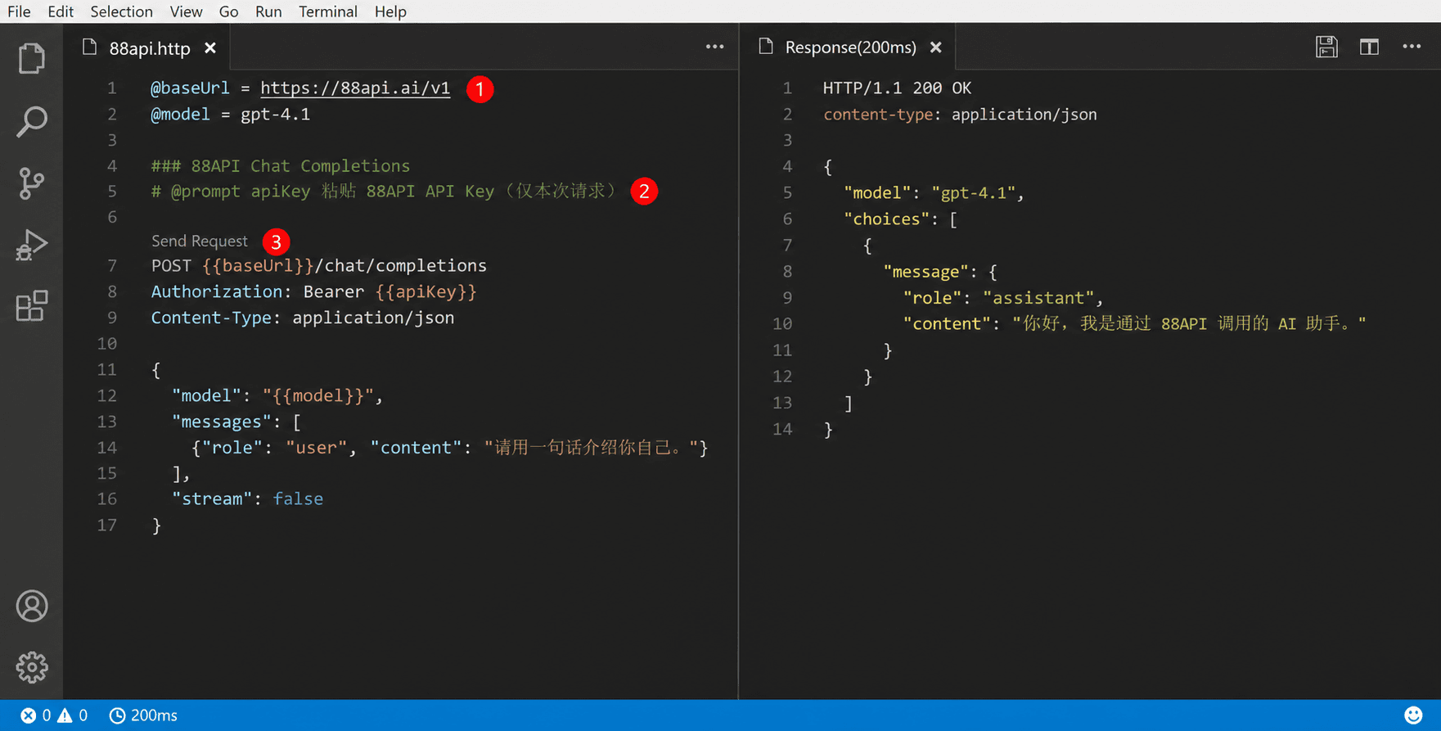Click 'HTTP/1.1 200 OK' in response
Viewport: 1441px width, 731px height.
point(897,88)
